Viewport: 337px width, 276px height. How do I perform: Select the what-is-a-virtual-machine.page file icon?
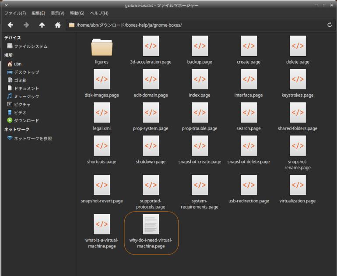coord(102,224)
